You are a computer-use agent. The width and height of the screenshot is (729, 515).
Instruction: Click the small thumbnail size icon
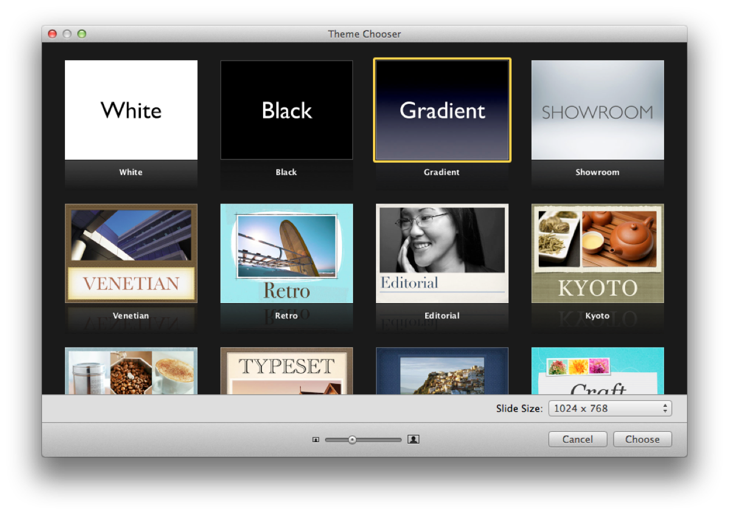315,440
